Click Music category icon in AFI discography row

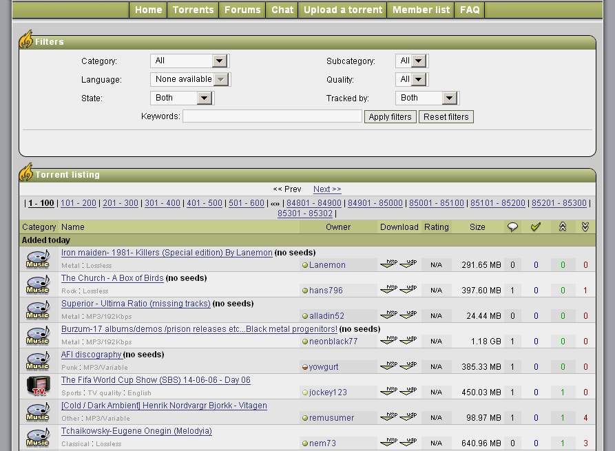38,361
